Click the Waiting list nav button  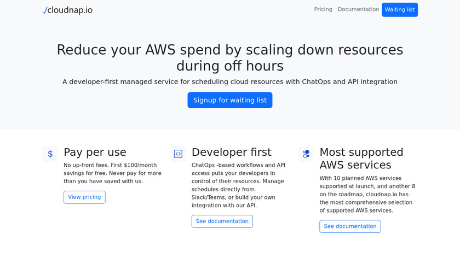click(x=400, y=10)
